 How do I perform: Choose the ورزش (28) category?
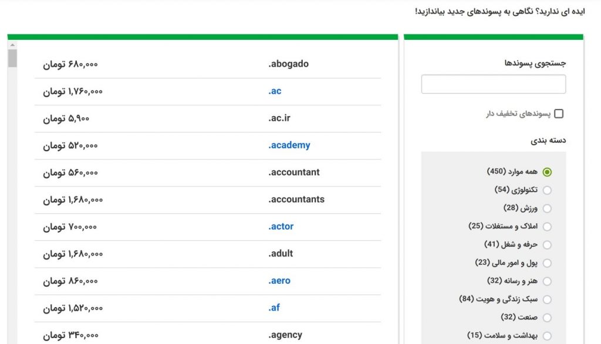coord(547,209)
